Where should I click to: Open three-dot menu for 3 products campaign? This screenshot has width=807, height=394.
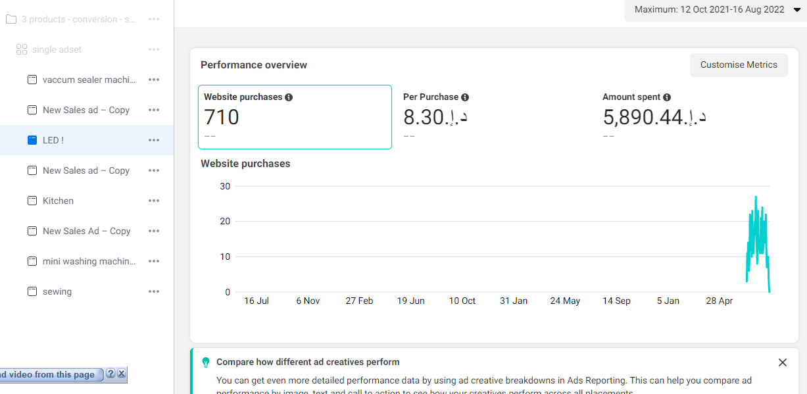(x=154, y=19)
